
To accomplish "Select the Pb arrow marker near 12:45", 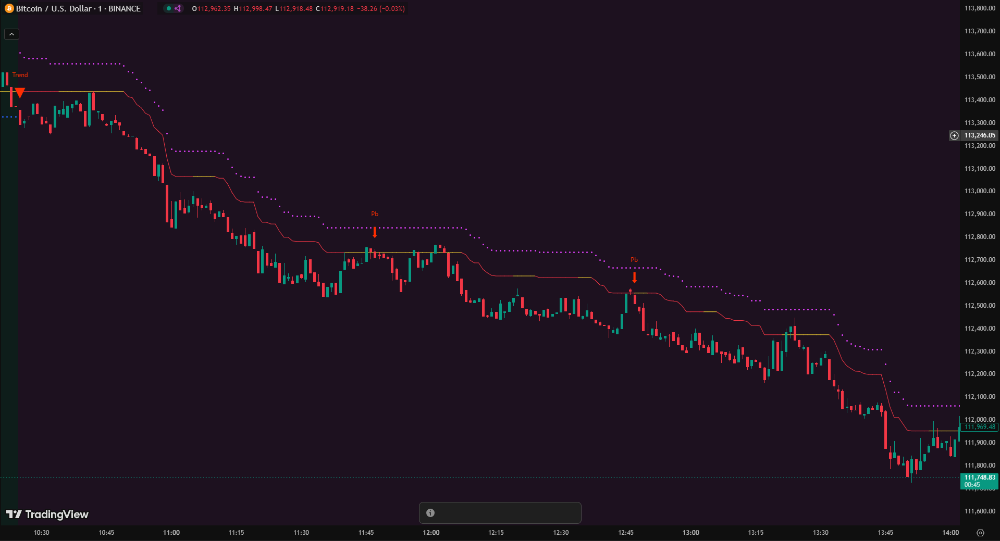I will pos(634,277).
